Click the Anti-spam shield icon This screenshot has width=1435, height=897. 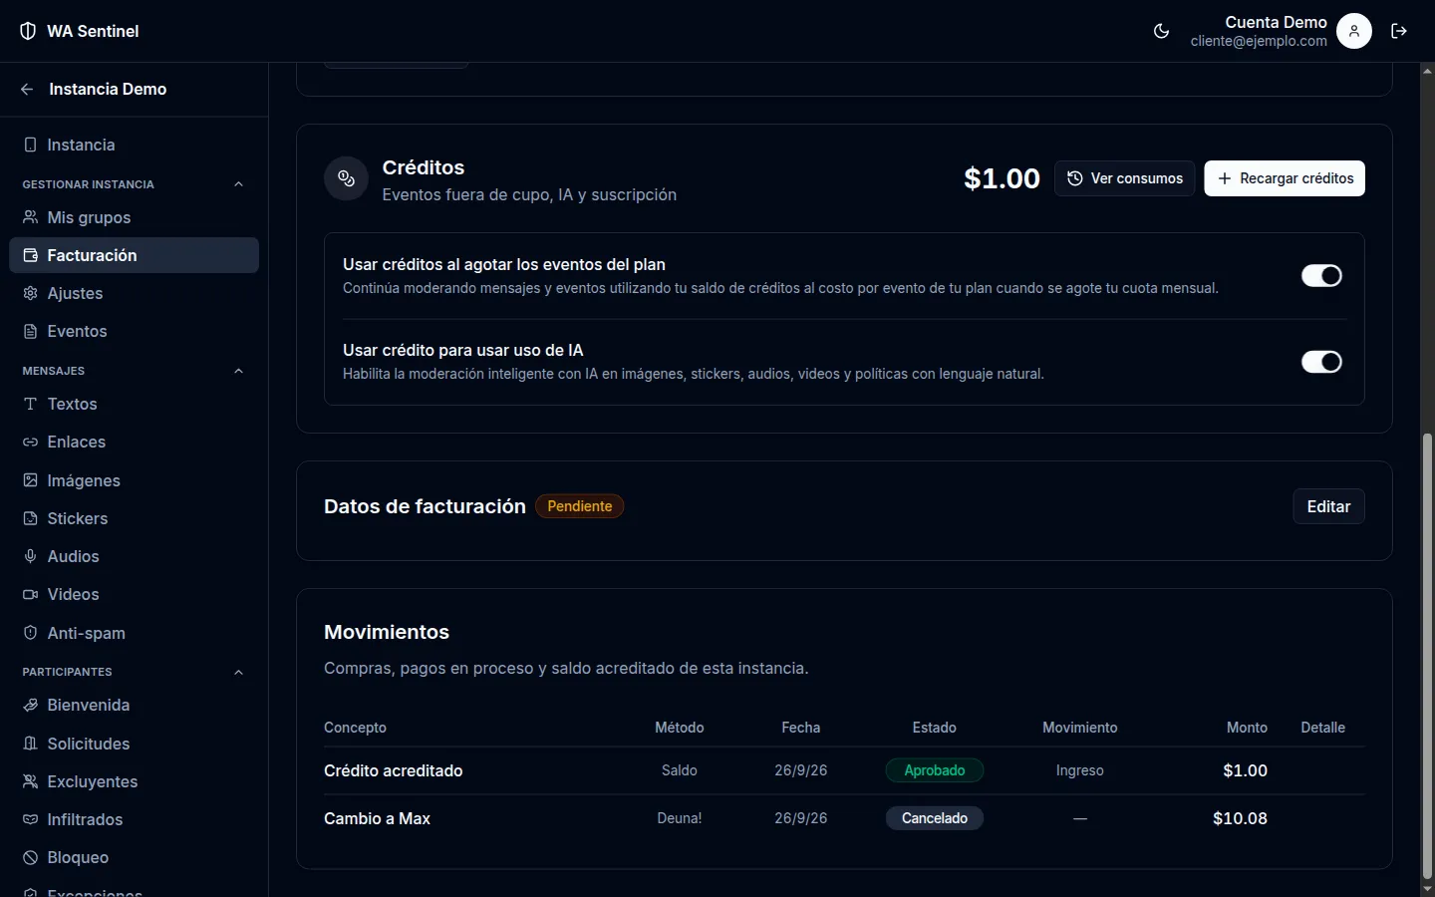(x=31, y=633)
